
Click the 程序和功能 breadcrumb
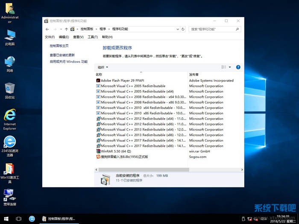point(120,29)
